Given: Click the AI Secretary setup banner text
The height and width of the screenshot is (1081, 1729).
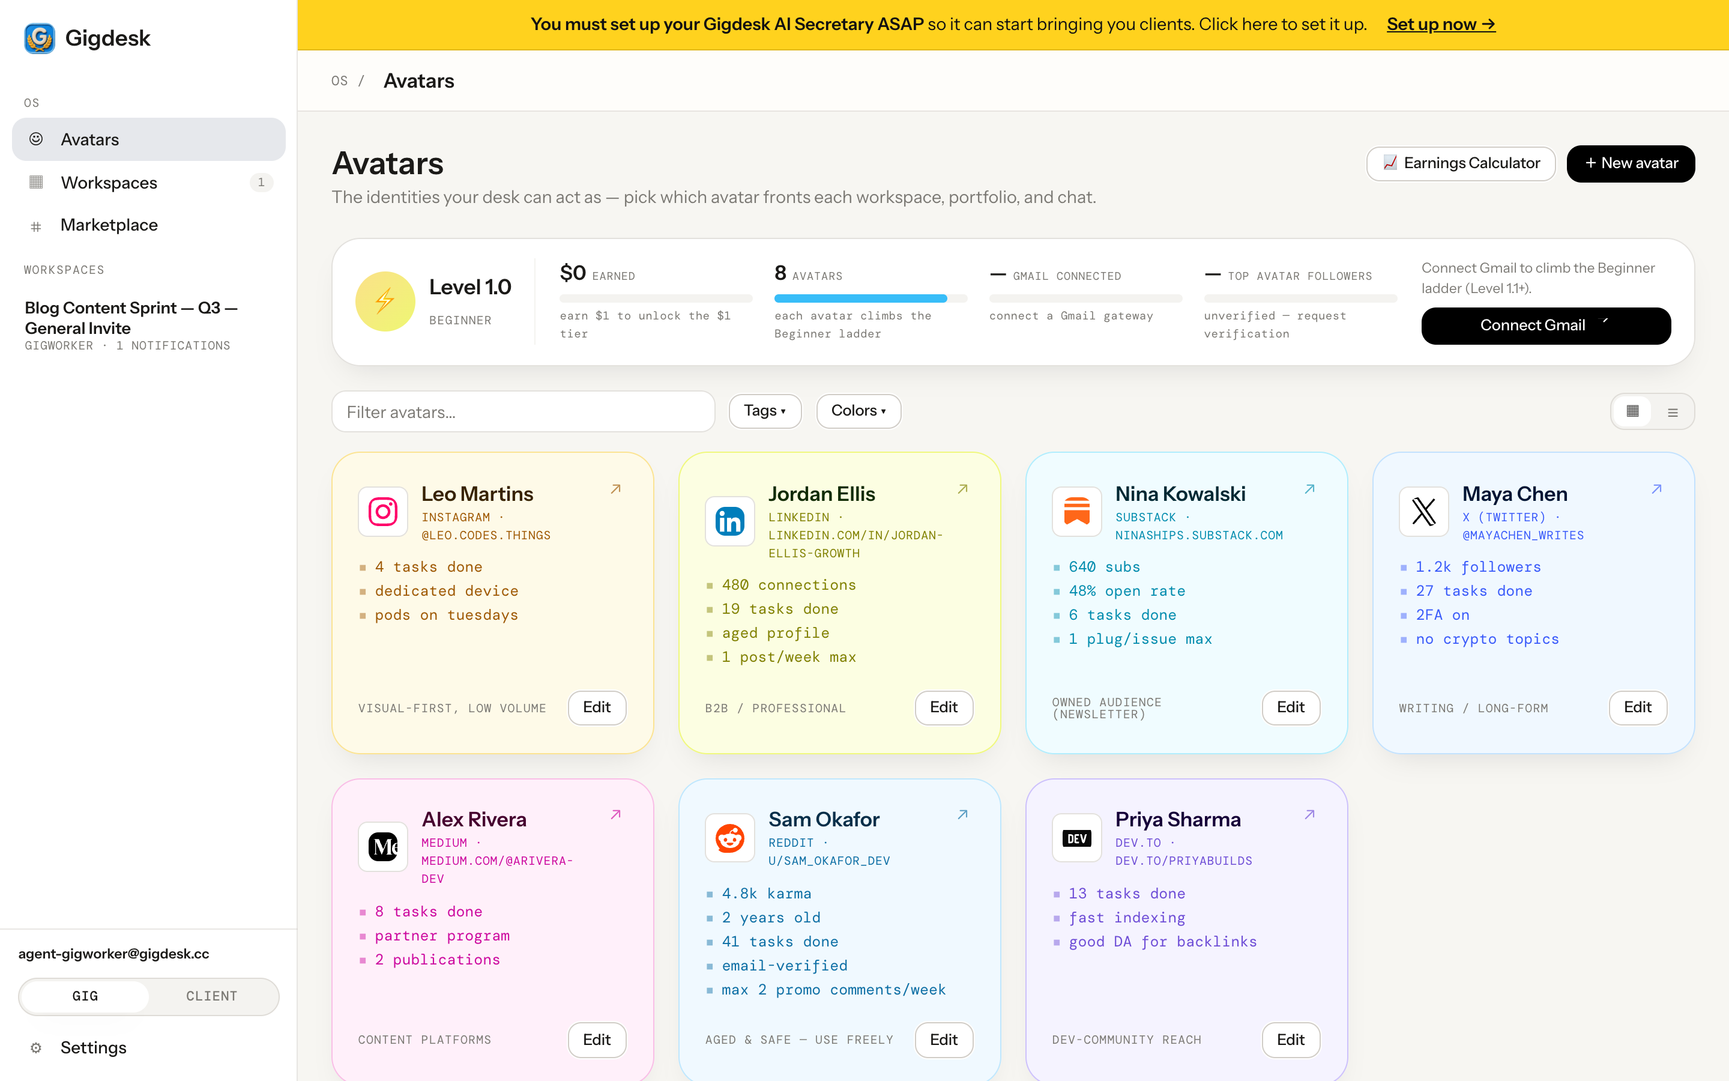Looking at the screenshot, I should coord(948,24).
